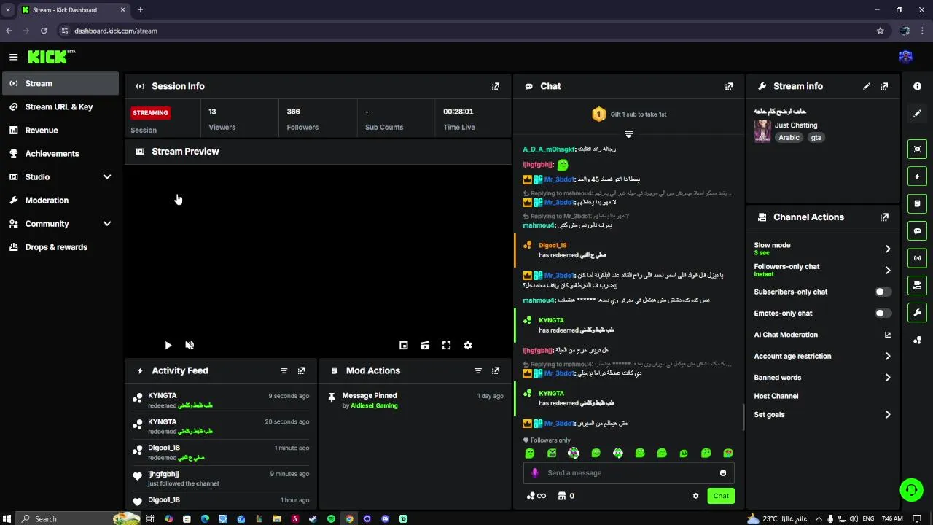Viewport: 933px width, 525px height.
Task: Open chat settings gear next to the Chat button
Action: tap(695, 496)
